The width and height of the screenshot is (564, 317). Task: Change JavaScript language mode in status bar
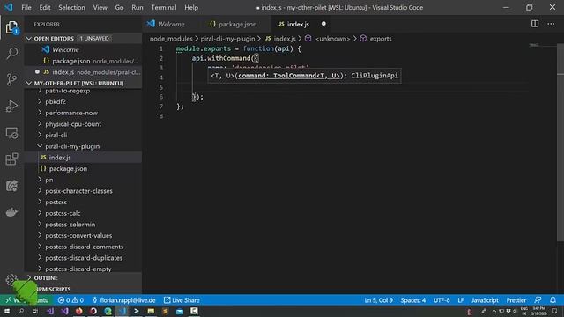coord(485,299)
